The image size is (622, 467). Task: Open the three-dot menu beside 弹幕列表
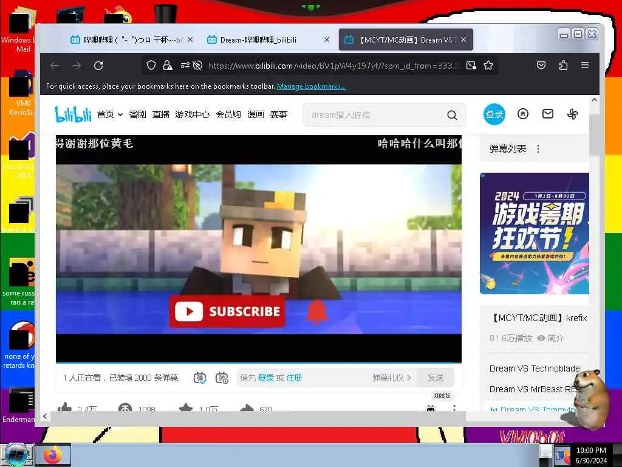tap(538, 149)
